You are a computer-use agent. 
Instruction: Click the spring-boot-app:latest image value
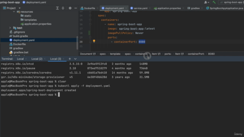[x=137, y=29]
